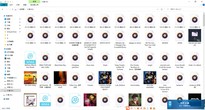Image resolution: width=205 pixels, height=110 pixels.
Task: Refresh the current folder
Action: [x=162, y=9]
